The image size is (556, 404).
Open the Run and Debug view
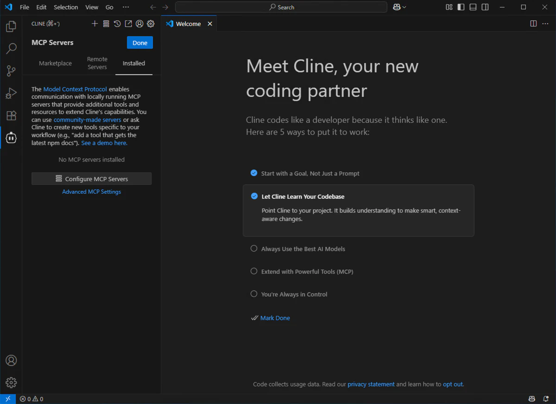11,93
